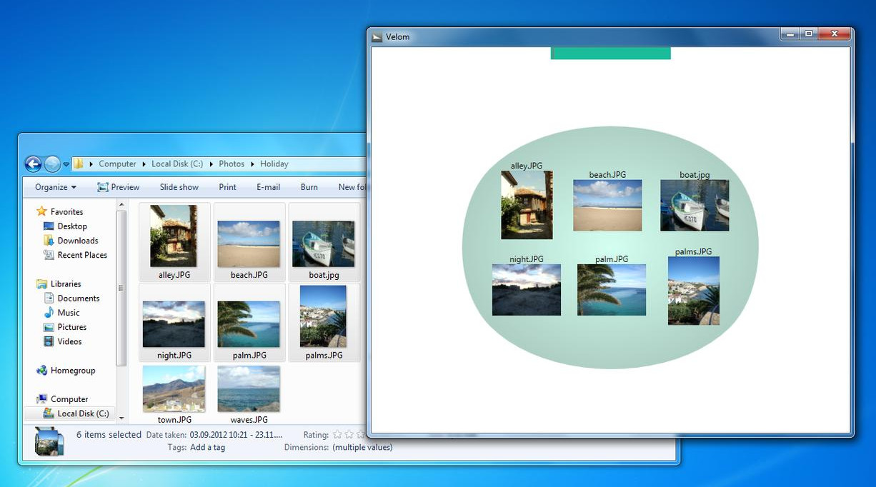Image resolution: width=876 pixels, height=487 pixels.
Task: Expand arrow after Photos in breadcrumb
Action: [x=252, y=164]
